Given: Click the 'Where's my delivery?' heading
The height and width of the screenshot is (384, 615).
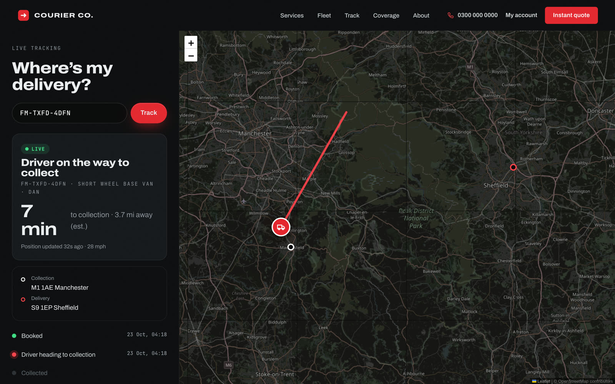Looking at the screenshot, I should click(x=62, y=76).
